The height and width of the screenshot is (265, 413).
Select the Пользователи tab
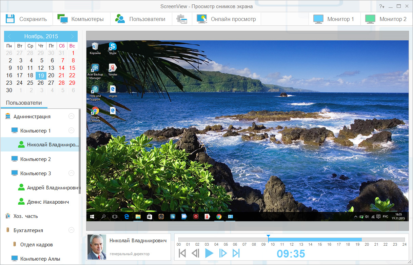coord(24,103)
